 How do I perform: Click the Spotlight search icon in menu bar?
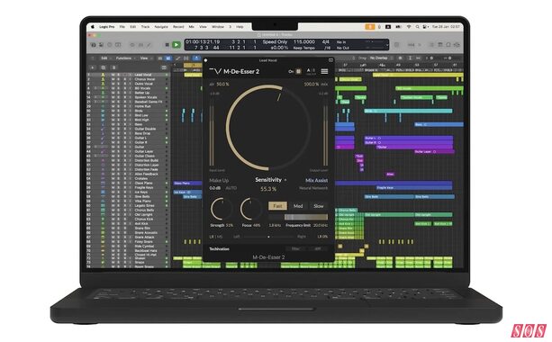point(417,27)
